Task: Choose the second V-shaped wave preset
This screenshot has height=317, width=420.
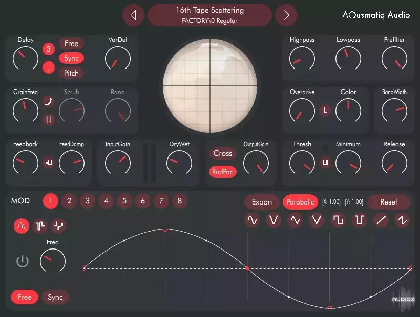Action: tap(317, 220)
